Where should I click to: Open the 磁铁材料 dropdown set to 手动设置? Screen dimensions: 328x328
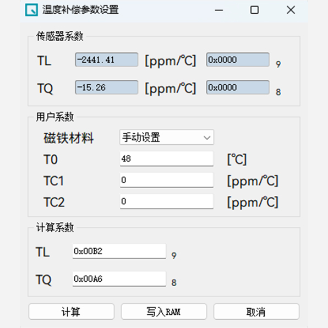(x=167, y=137)
